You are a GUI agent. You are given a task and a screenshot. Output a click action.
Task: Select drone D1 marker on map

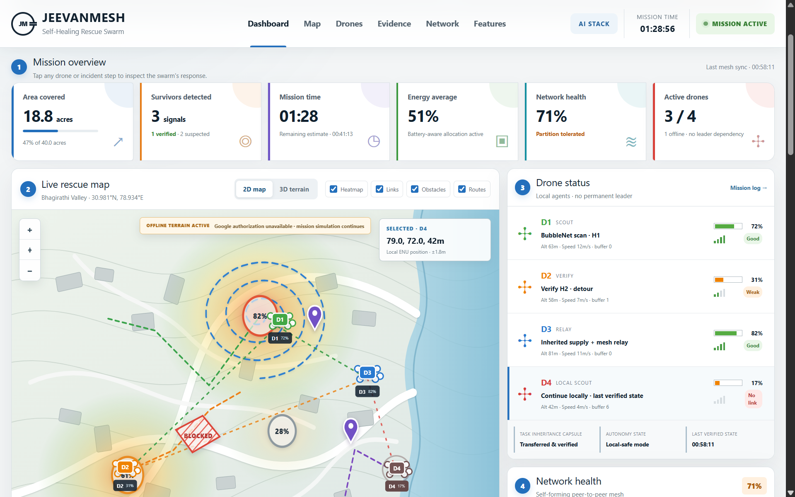pos(280,320)
